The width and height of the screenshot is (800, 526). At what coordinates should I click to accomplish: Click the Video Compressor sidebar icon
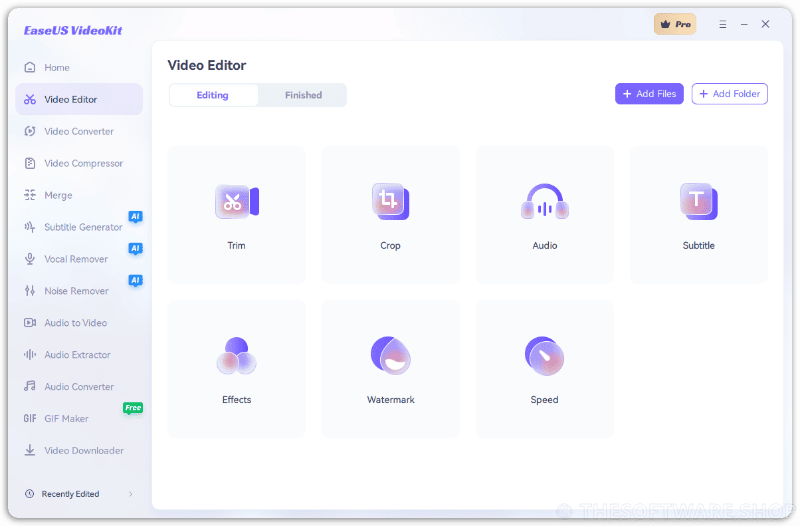[x=30, y=163]
